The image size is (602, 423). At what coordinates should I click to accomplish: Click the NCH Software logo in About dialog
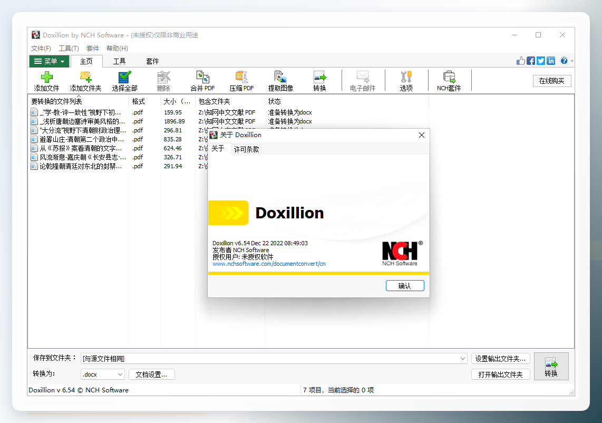tap(402, 253)
